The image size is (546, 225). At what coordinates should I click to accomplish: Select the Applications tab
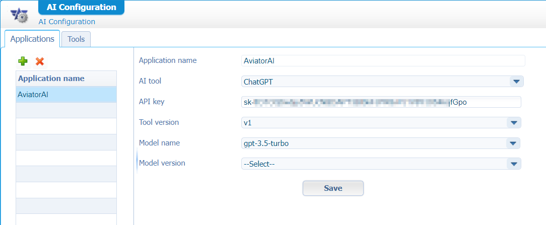tap(32, 39)
